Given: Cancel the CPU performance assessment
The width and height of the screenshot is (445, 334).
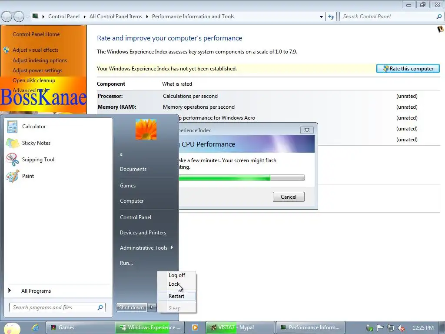Looking at the screenshot, I should (x=289, y=197).
